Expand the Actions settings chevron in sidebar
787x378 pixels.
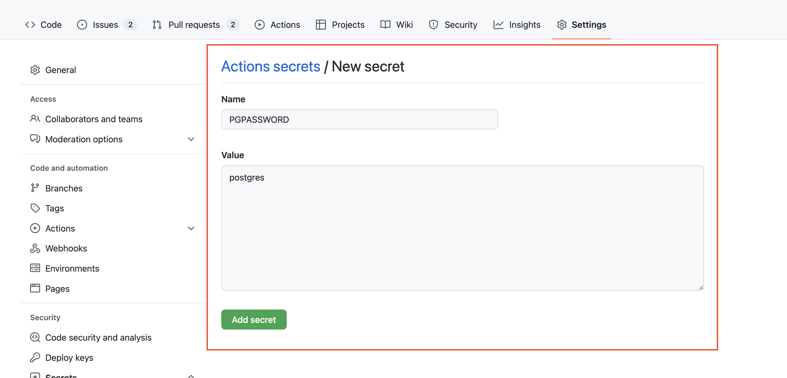point(191,228)
